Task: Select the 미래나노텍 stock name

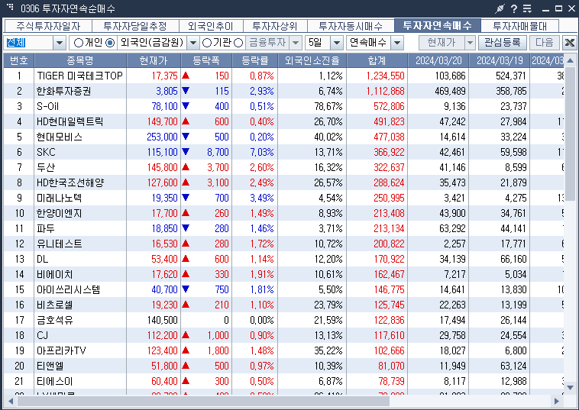Action: point(59,198)
